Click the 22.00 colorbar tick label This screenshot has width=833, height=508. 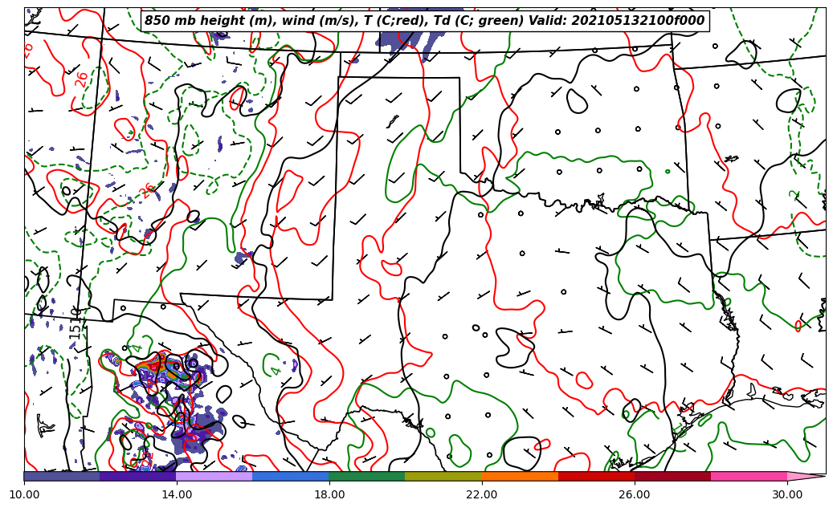coord(482,494)
